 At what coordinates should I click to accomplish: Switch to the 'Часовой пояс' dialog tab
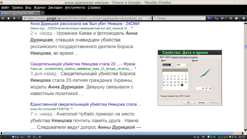pyautogui.click(x=177, y=57)
